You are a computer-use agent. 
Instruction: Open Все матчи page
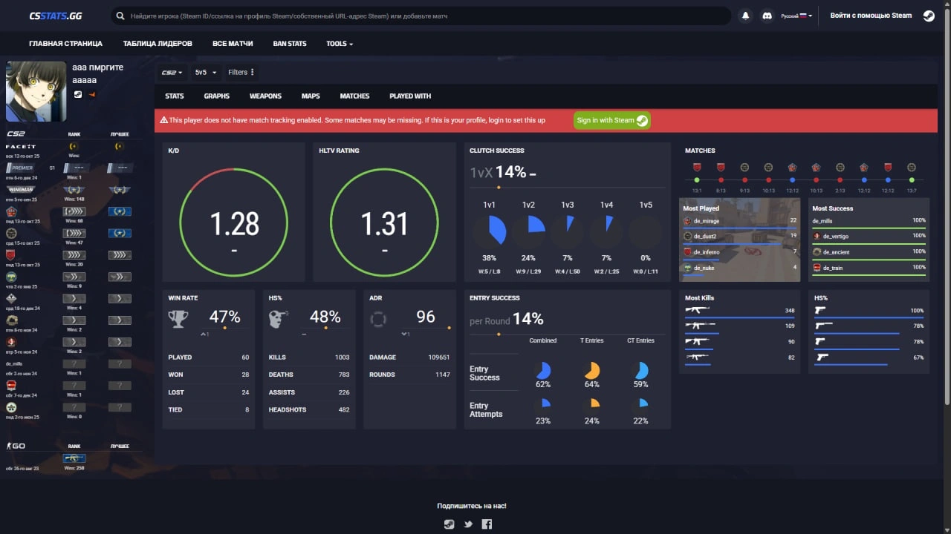233,44
